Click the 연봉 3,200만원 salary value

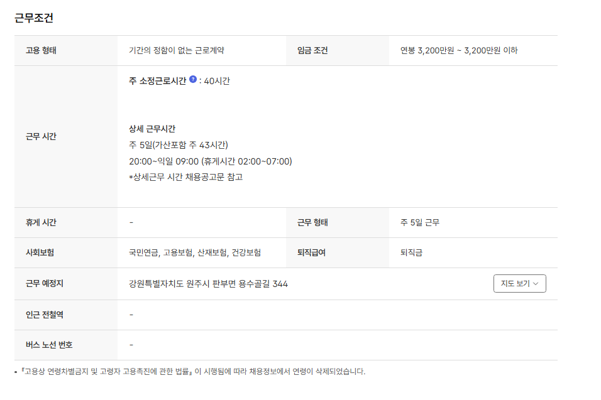point(458,51)
